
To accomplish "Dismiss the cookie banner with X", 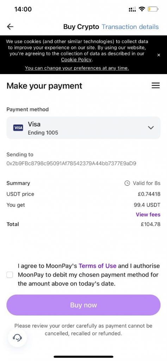I will click(x=159, y=55).
